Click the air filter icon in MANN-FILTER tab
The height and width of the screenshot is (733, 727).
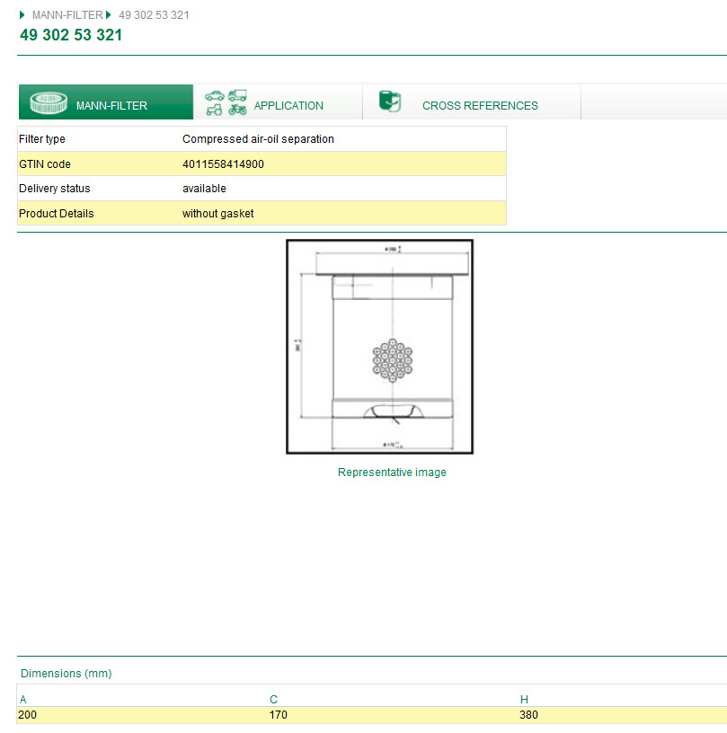[x=49, y=102]
